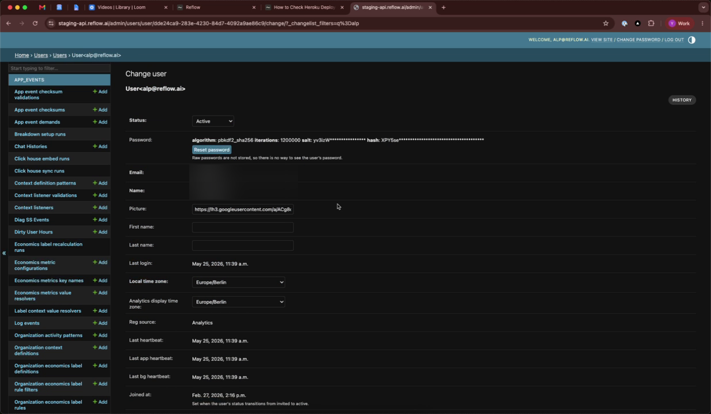Add a new Context listener
The width and height of the screenshot is (711, 414).
point(100,208)
